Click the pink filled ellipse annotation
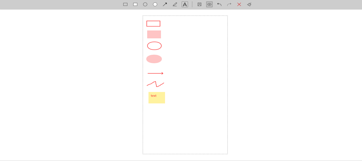 pyautogui.click(x=154, y=59)
